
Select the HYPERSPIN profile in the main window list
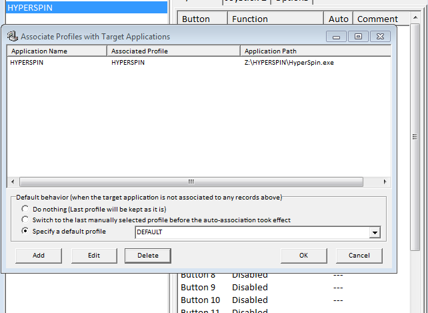[87, 7]
